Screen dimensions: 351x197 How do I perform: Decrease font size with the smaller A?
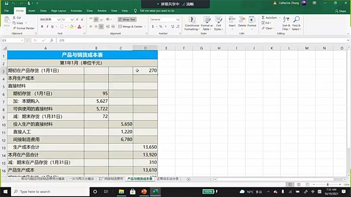tap(82, 19)
